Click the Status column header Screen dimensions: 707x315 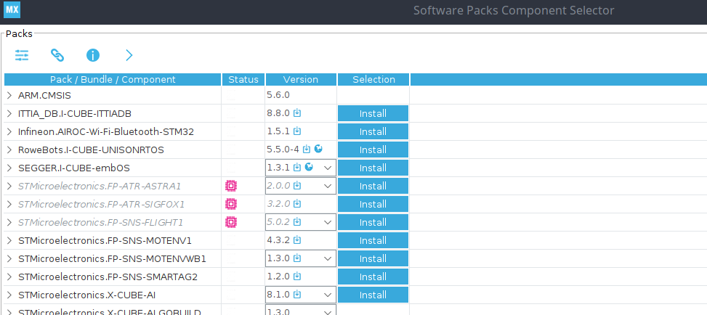click(x=243, y=79)
